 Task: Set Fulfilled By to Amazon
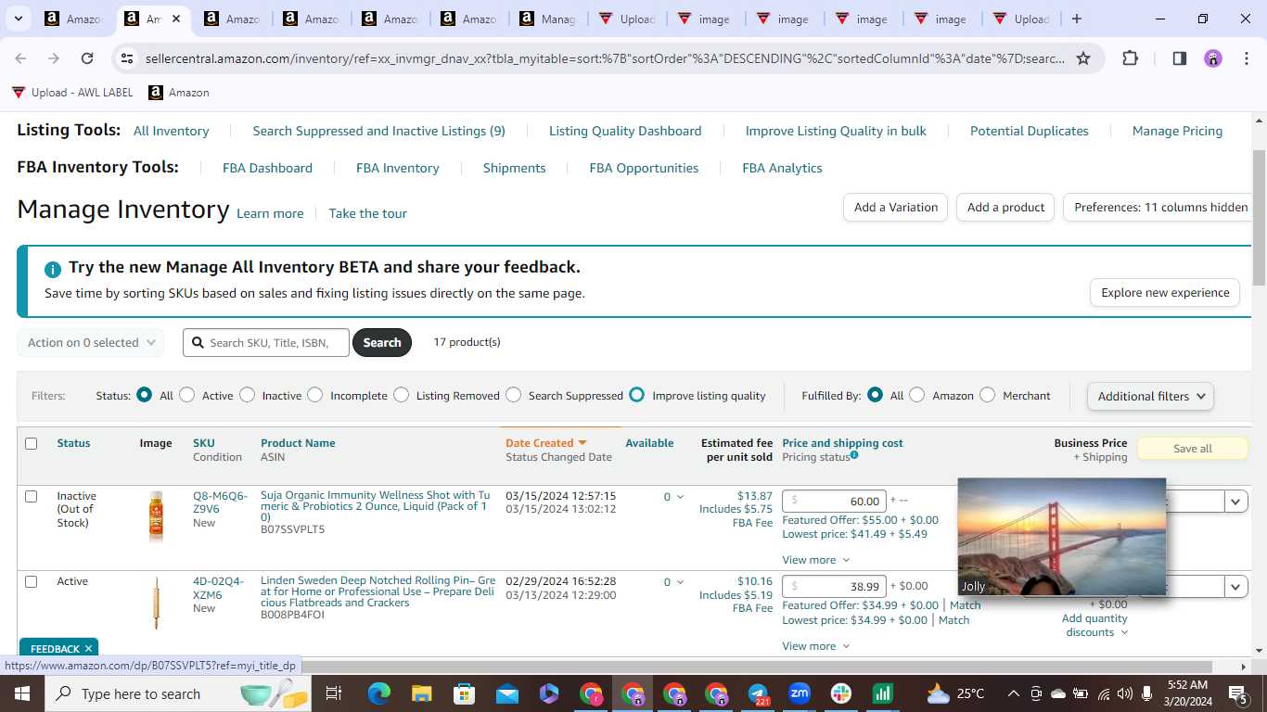(x=916, y=395)
